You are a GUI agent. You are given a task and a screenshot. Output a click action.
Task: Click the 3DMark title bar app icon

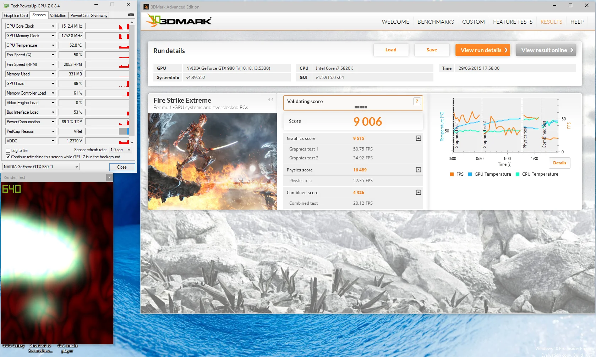[x=146, y=7]
